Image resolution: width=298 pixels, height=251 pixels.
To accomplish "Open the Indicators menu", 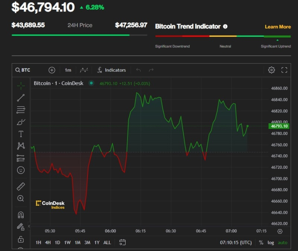I will (x=111, y=70).
